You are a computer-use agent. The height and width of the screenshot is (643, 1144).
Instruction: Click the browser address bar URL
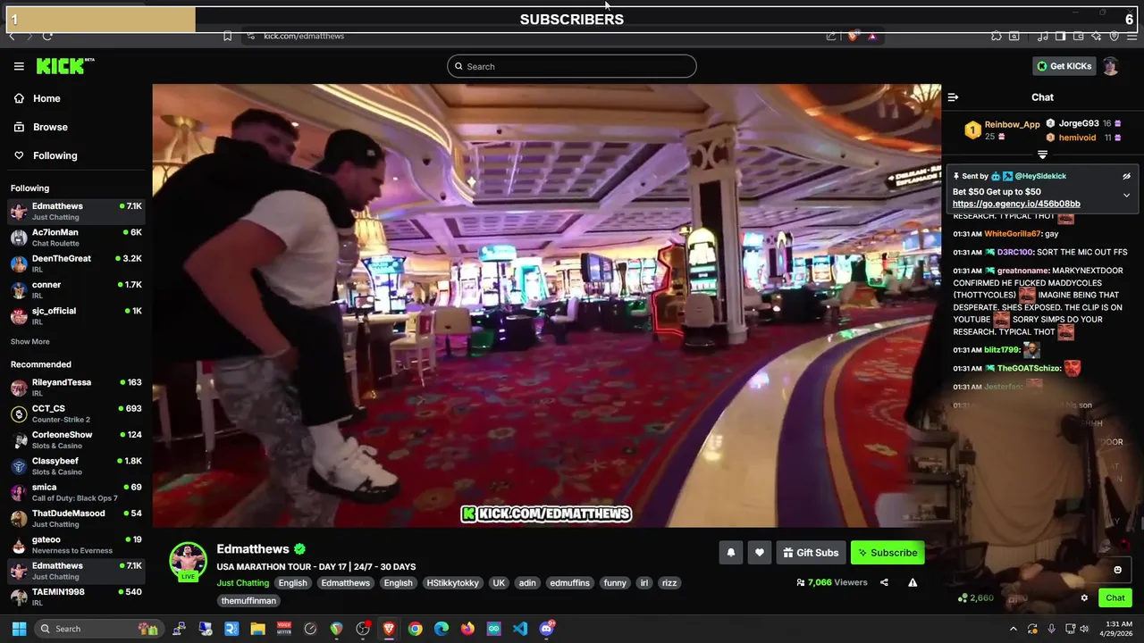pyautogui.click(x=304, y=36)
